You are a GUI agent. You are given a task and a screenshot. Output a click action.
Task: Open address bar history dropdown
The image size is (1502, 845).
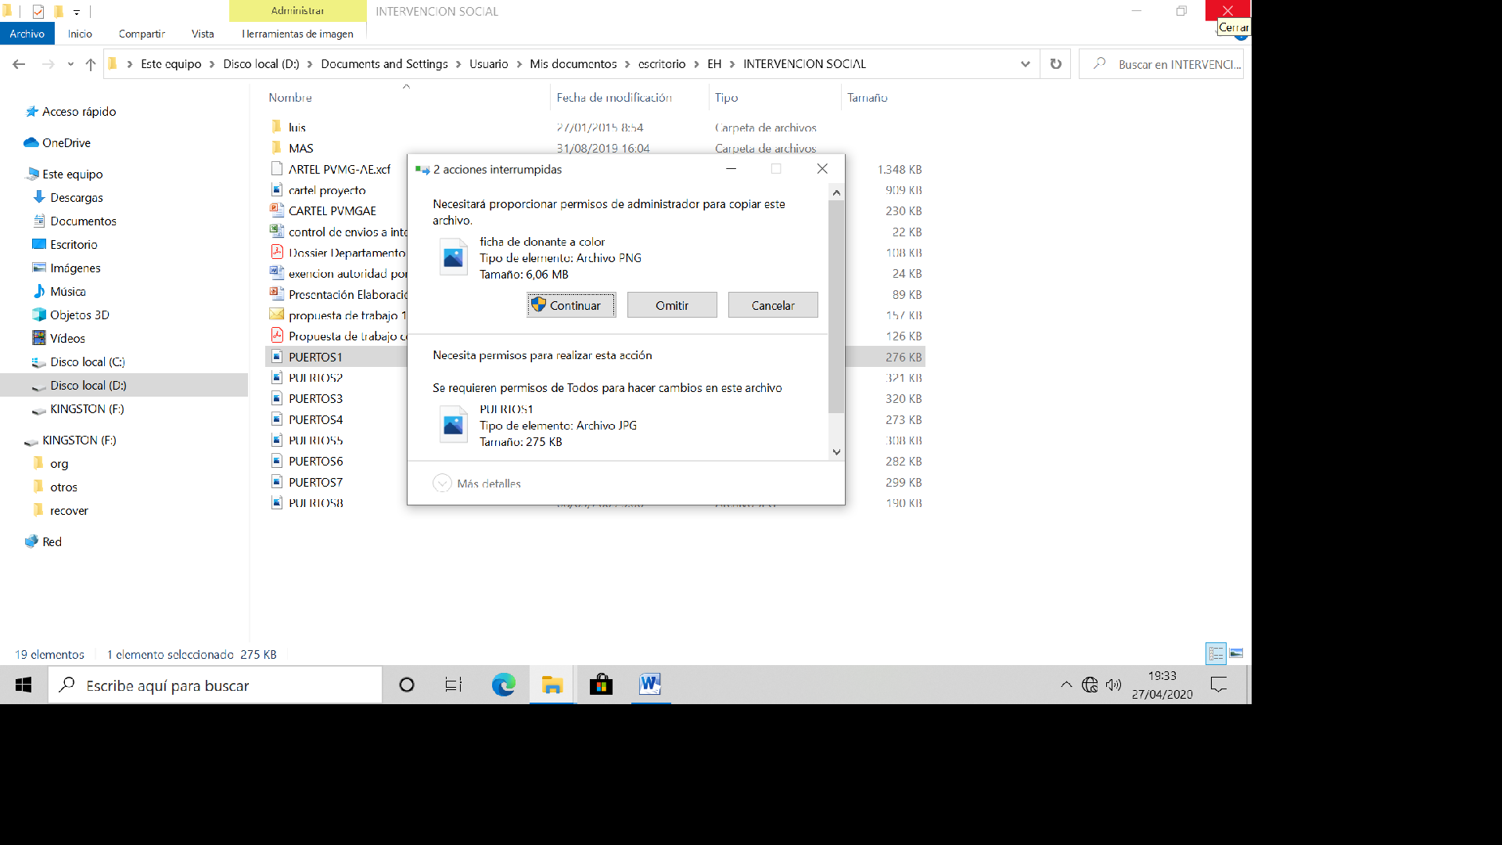coord(1026,64)
